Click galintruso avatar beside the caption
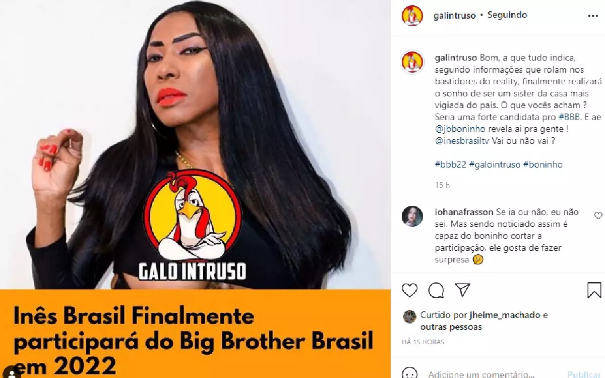Image resolution: width=605 pixels, height=378 pixels. pos(412,63)
